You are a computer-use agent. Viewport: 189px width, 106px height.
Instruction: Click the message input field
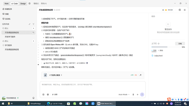(x=93, y=87)
